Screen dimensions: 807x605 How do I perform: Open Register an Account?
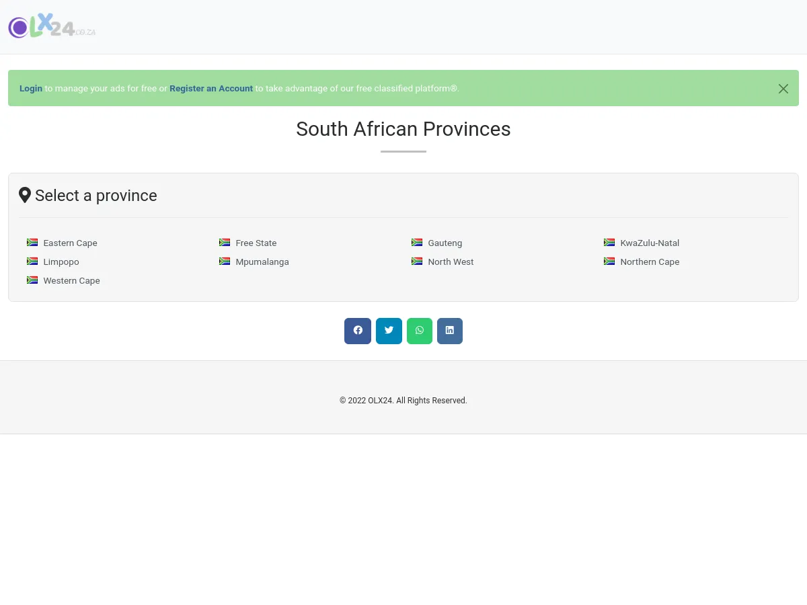(211, 88)
